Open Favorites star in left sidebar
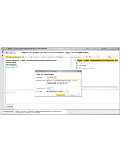 3,55
